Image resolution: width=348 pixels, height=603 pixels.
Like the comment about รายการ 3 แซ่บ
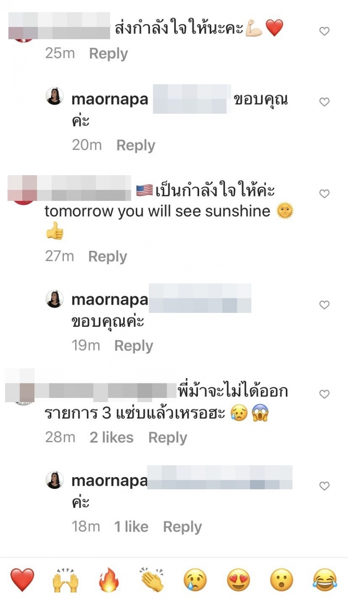click(325, 394)
